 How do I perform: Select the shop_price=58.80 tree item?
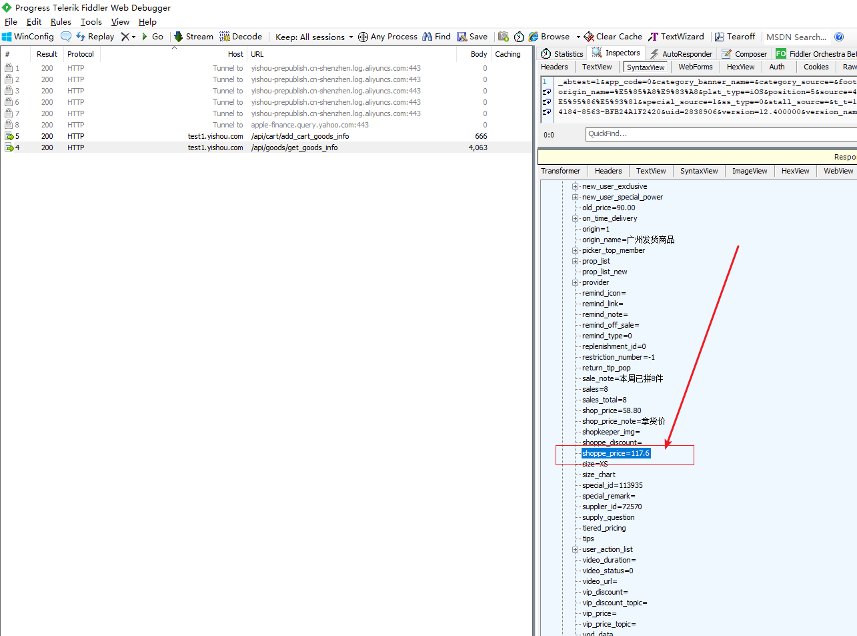click(x=612, y=410)
